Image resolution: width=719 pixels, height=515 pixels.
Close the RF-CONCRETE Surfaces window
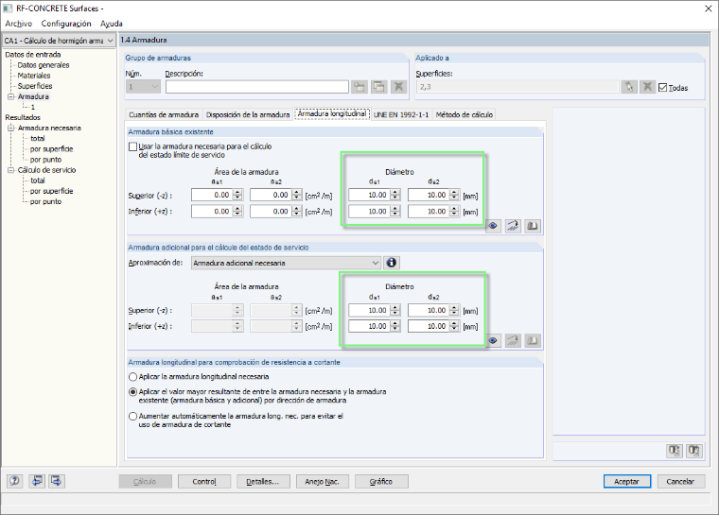(708, 9)
